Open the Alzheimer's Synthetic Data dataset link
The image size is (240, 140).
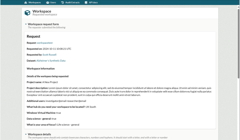(x=51, y=61)
